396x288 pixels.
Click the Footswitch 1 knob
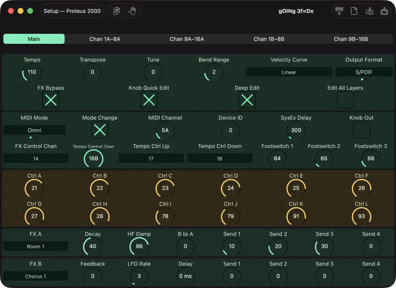[x=277, y=158]
